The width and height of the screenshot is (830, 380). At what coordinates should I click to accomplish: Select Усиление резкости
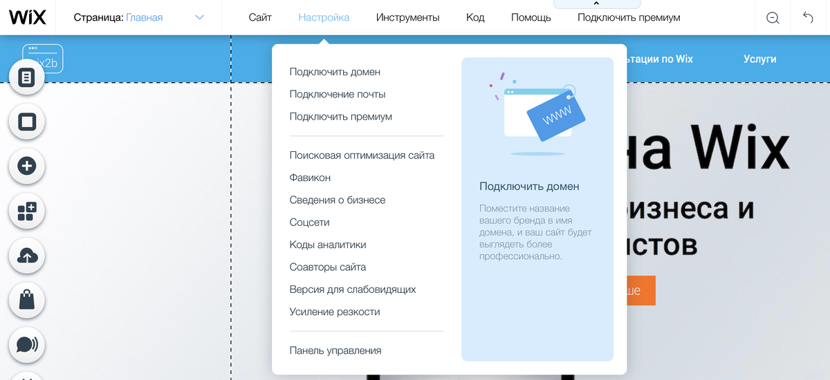tap(335, 312)
